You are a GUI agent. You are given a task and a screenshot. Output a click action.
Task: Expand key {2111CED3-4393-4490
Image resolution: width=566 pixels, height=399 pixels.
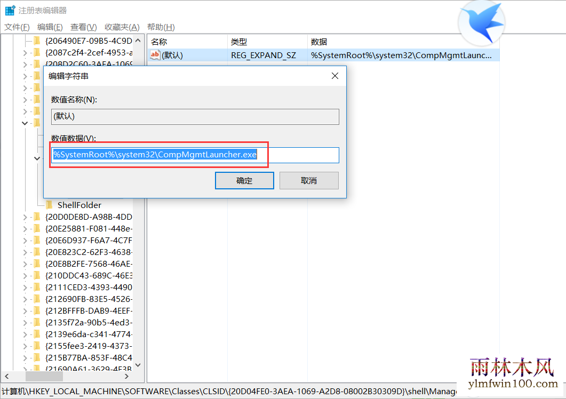tap(25, 288)
